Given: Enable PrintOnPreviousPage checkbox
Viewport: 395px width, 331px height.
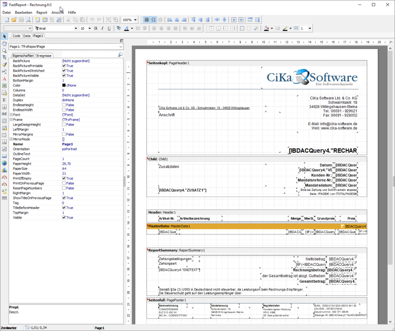Looking at the screenshot, I should (64, 183).
